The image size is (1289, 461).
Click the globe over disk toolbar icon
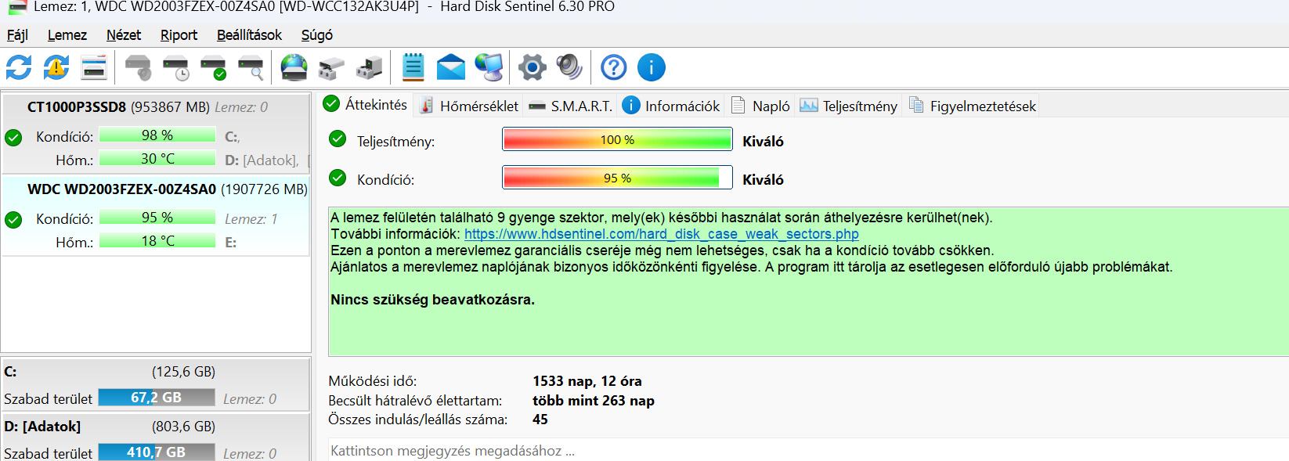[x=294, y=67]
